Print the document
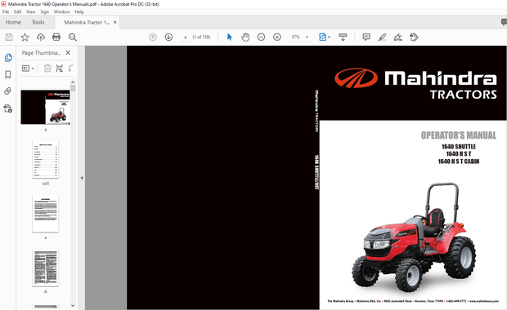 pos(56,37)
